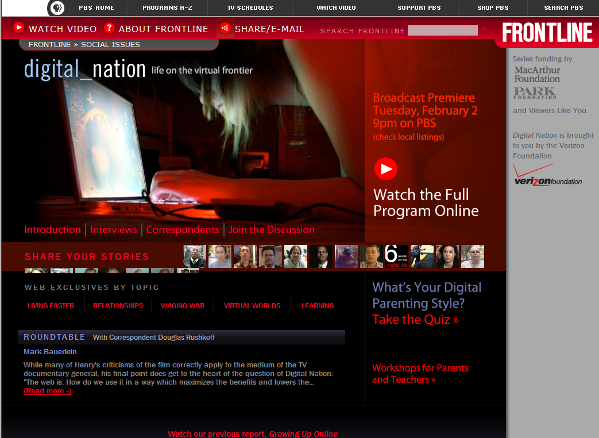Open Mark Bauerlein's post
The height and width of the screenshot is (438, 599).
50,352
